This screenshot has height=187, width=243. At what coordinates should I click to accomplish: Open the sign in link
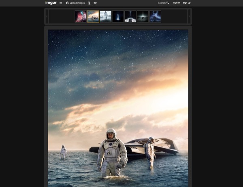(177, 3)
